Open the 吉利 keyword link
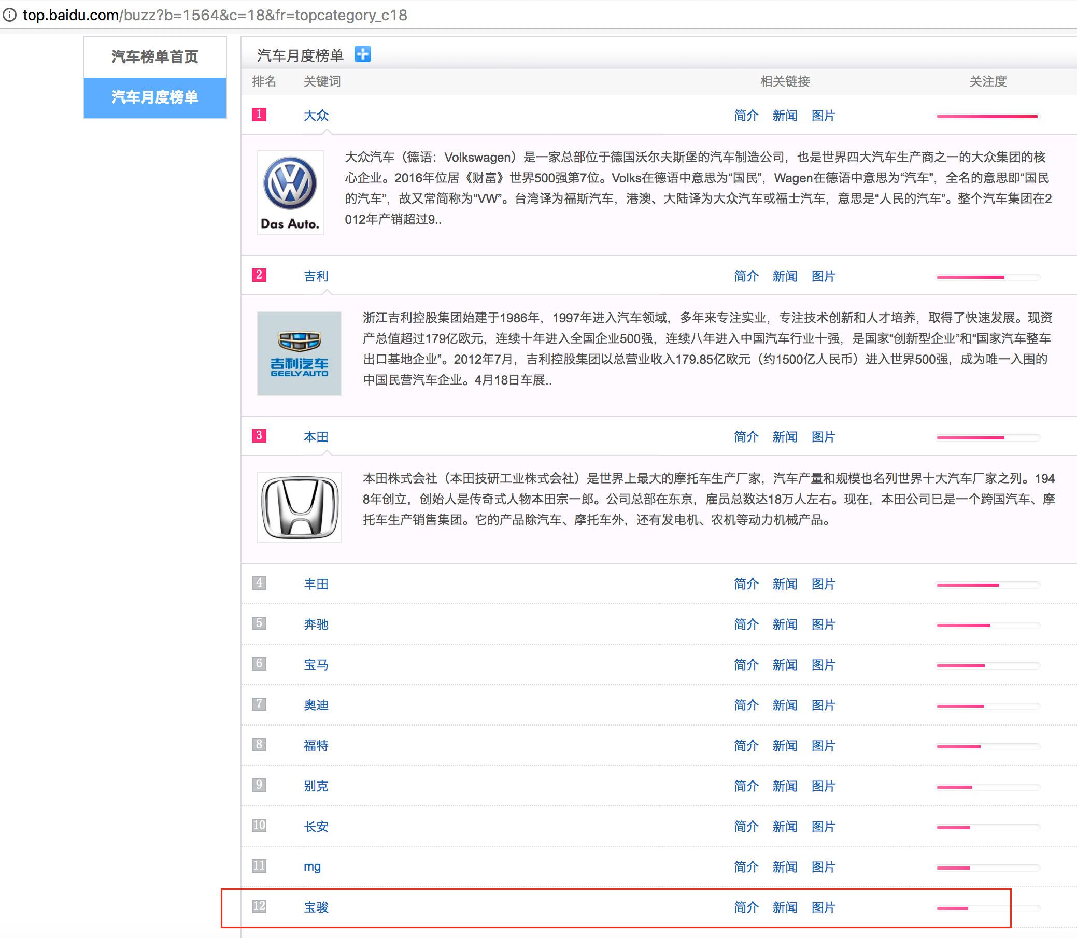 pos(316,276)
